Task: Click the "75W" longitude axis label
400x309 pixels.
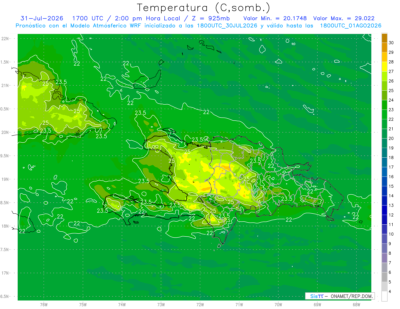Action: click(x=83, y=305)
